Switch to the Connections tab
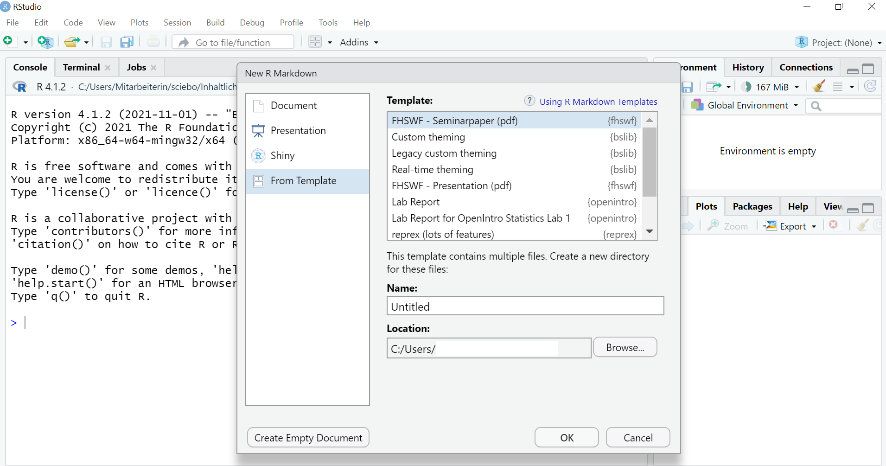Screen dimensions: 886x466 [806, 67]
